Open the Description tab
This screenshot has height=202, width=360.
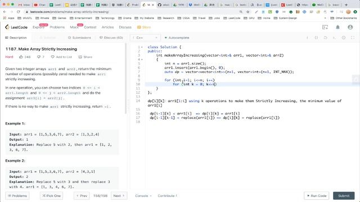16,38
